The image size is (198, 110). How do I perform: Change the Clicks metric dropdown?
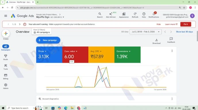(x=42, y=51)
